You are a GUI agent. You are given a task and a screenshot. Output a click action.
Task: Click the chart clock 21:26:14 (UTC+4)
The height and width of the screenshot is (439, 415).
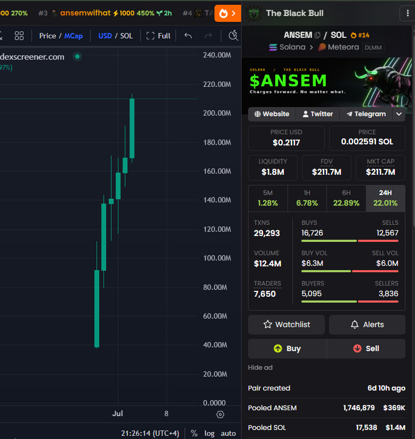[150, 433]
